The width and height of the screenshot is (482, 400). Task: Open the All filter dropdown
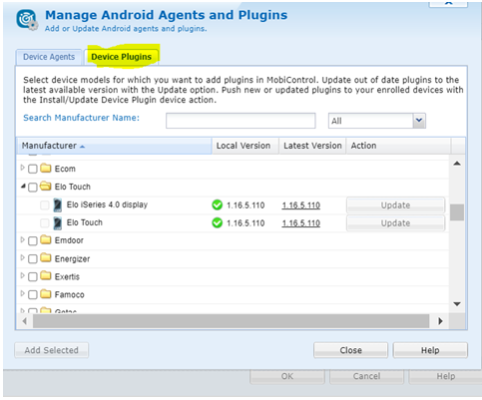(419, 121)
